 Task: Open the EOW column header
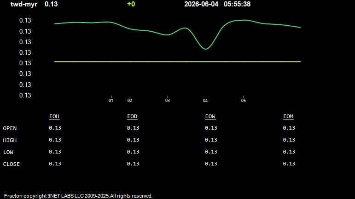(210, 116)
